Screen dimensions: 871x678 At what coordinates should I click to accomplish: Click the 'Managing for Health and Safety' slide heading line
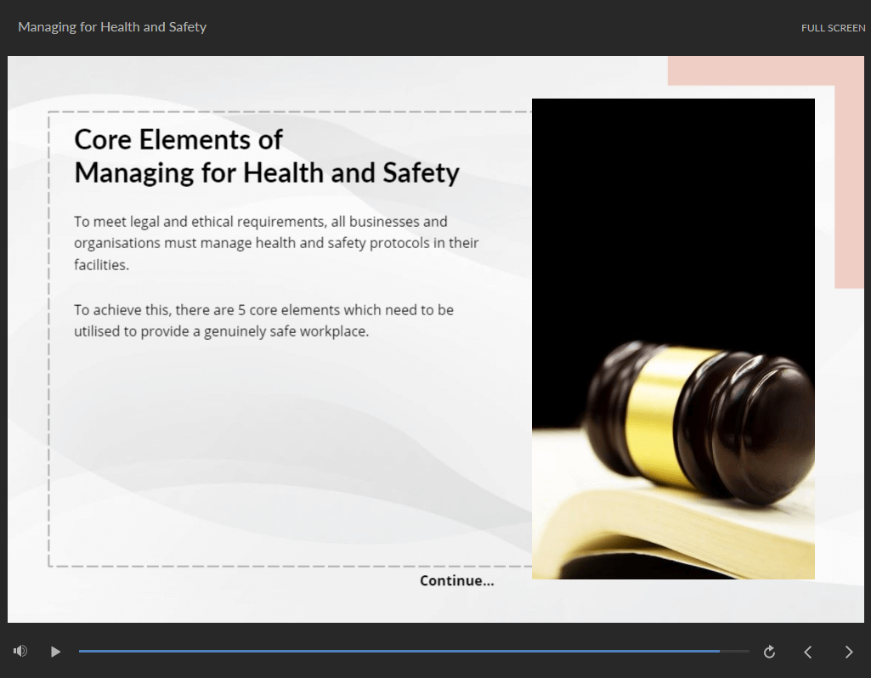pos(267,173)
